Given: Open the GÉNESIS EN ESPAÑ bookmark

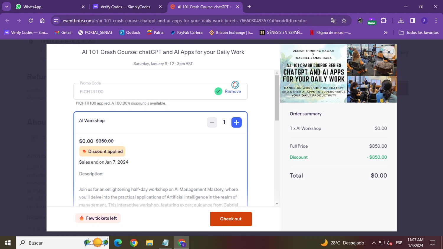Looking at the screenshot, I should 281,32.
